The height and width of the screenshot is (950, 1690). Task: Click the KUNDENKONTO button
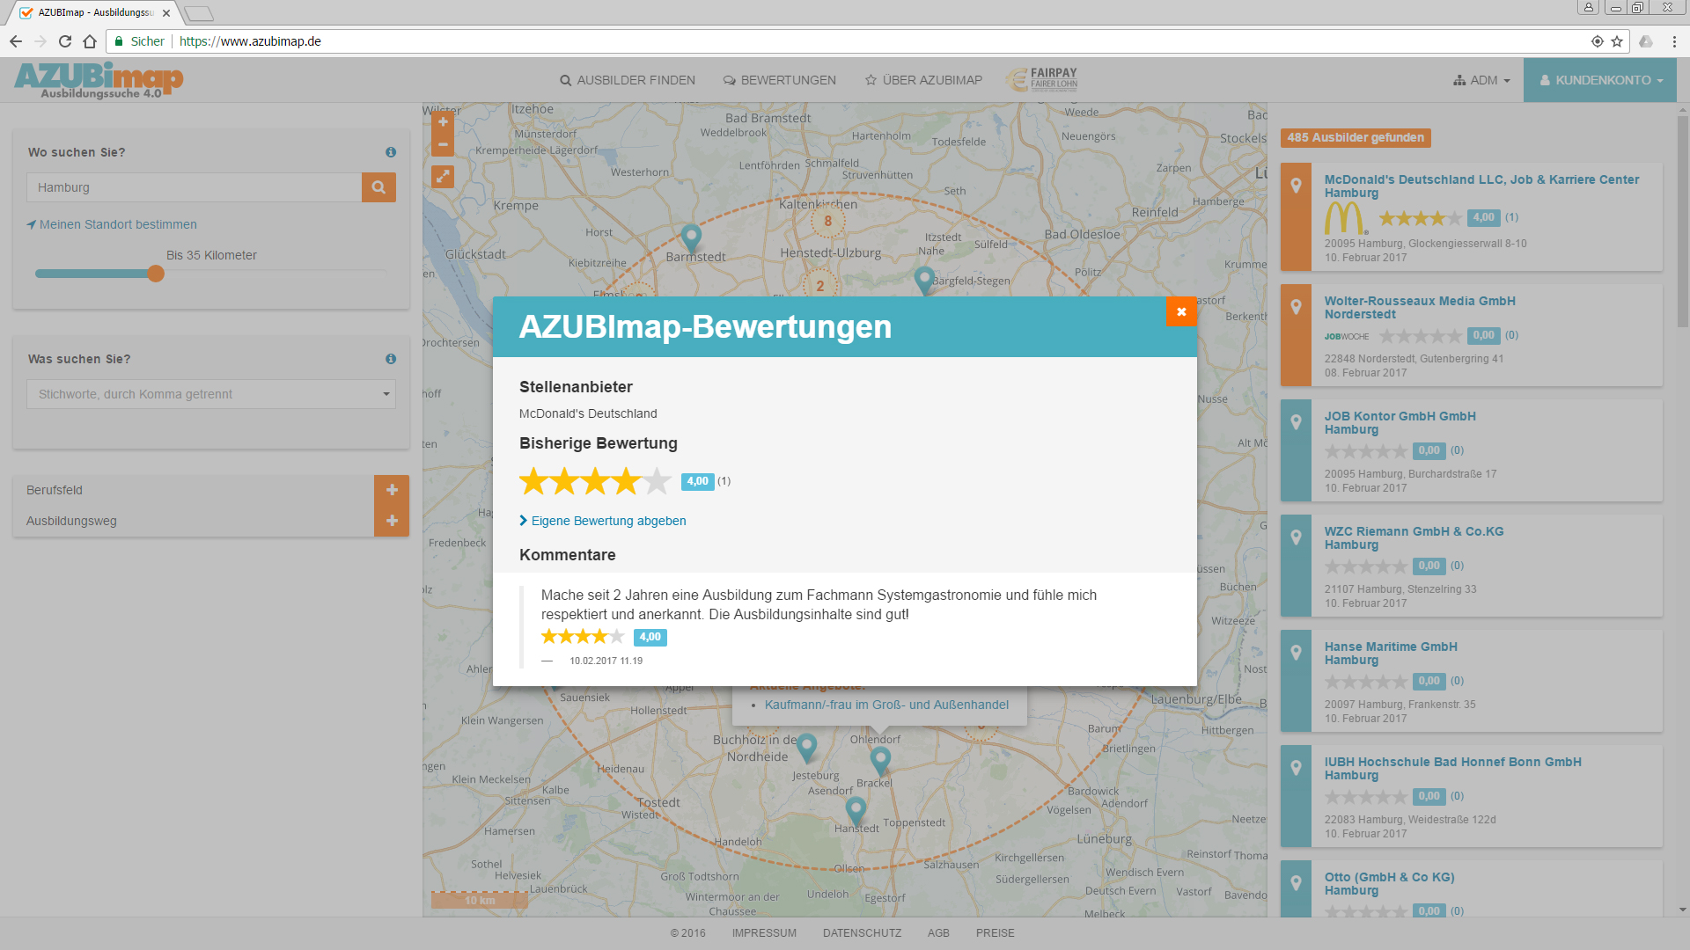click(x=1599, y=79)
